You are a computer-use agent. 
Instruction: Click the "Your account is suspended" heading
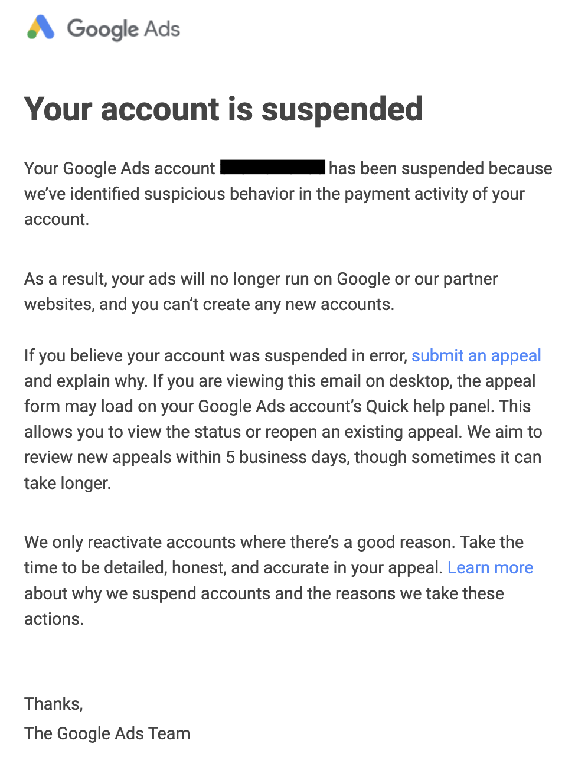(224, 109)
